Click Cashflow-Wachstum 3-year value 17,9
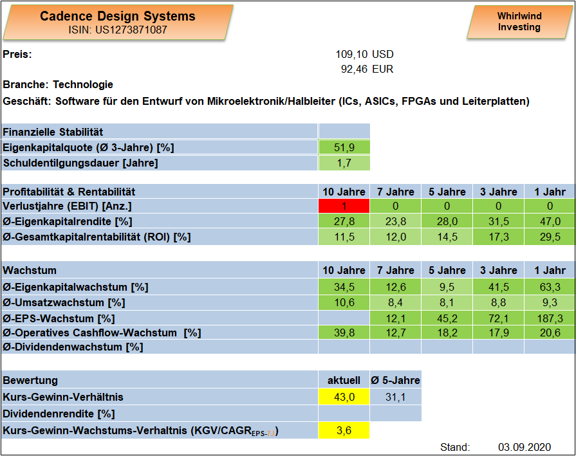The image size is (576, 456). [499, 333]
